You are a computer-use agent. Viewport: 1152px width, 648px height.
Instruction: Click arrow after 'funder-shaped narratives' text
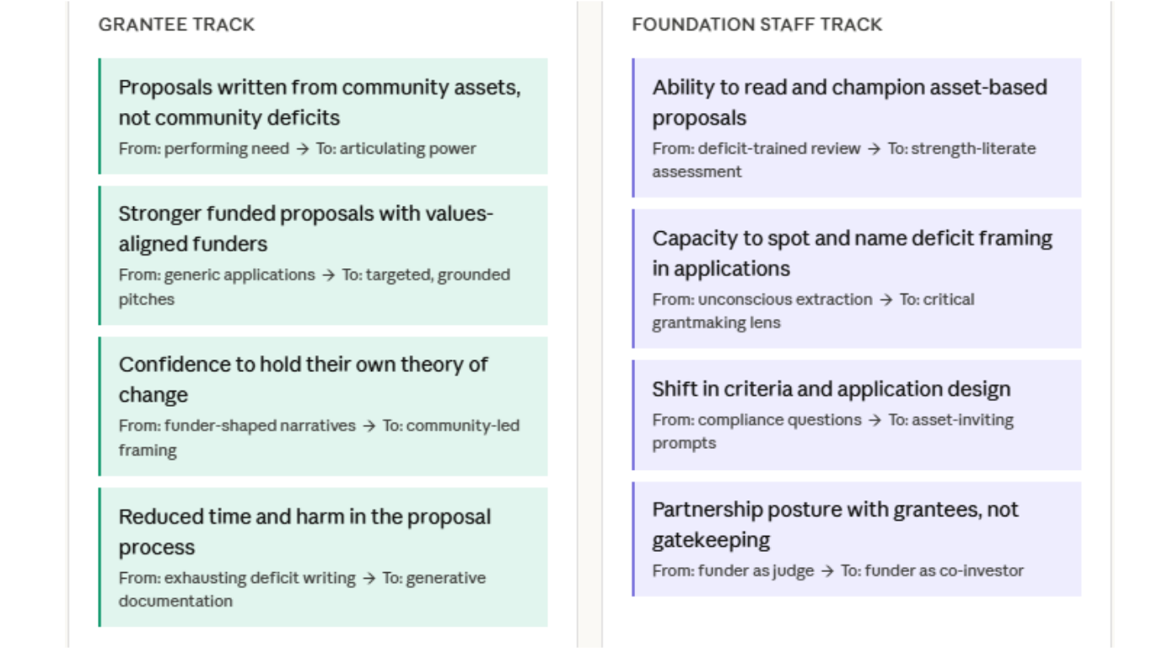click(369, 426)
